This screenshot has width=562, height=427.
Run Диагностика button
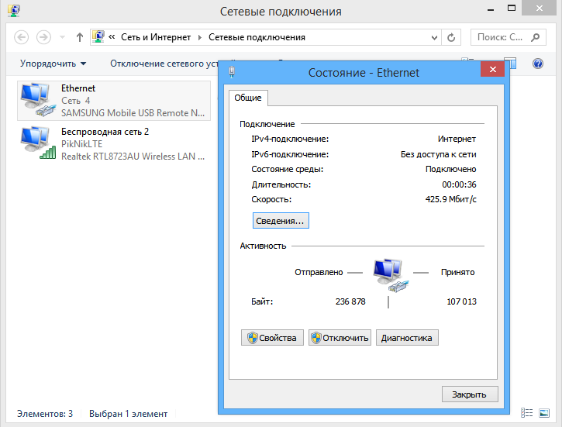407,338
